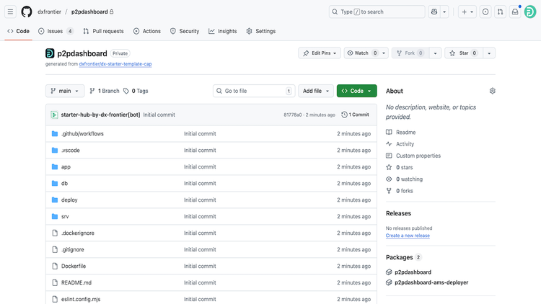This screenshot has width=541, height=304.
Task: Star the repository
Action: click(x=464, y=53)
